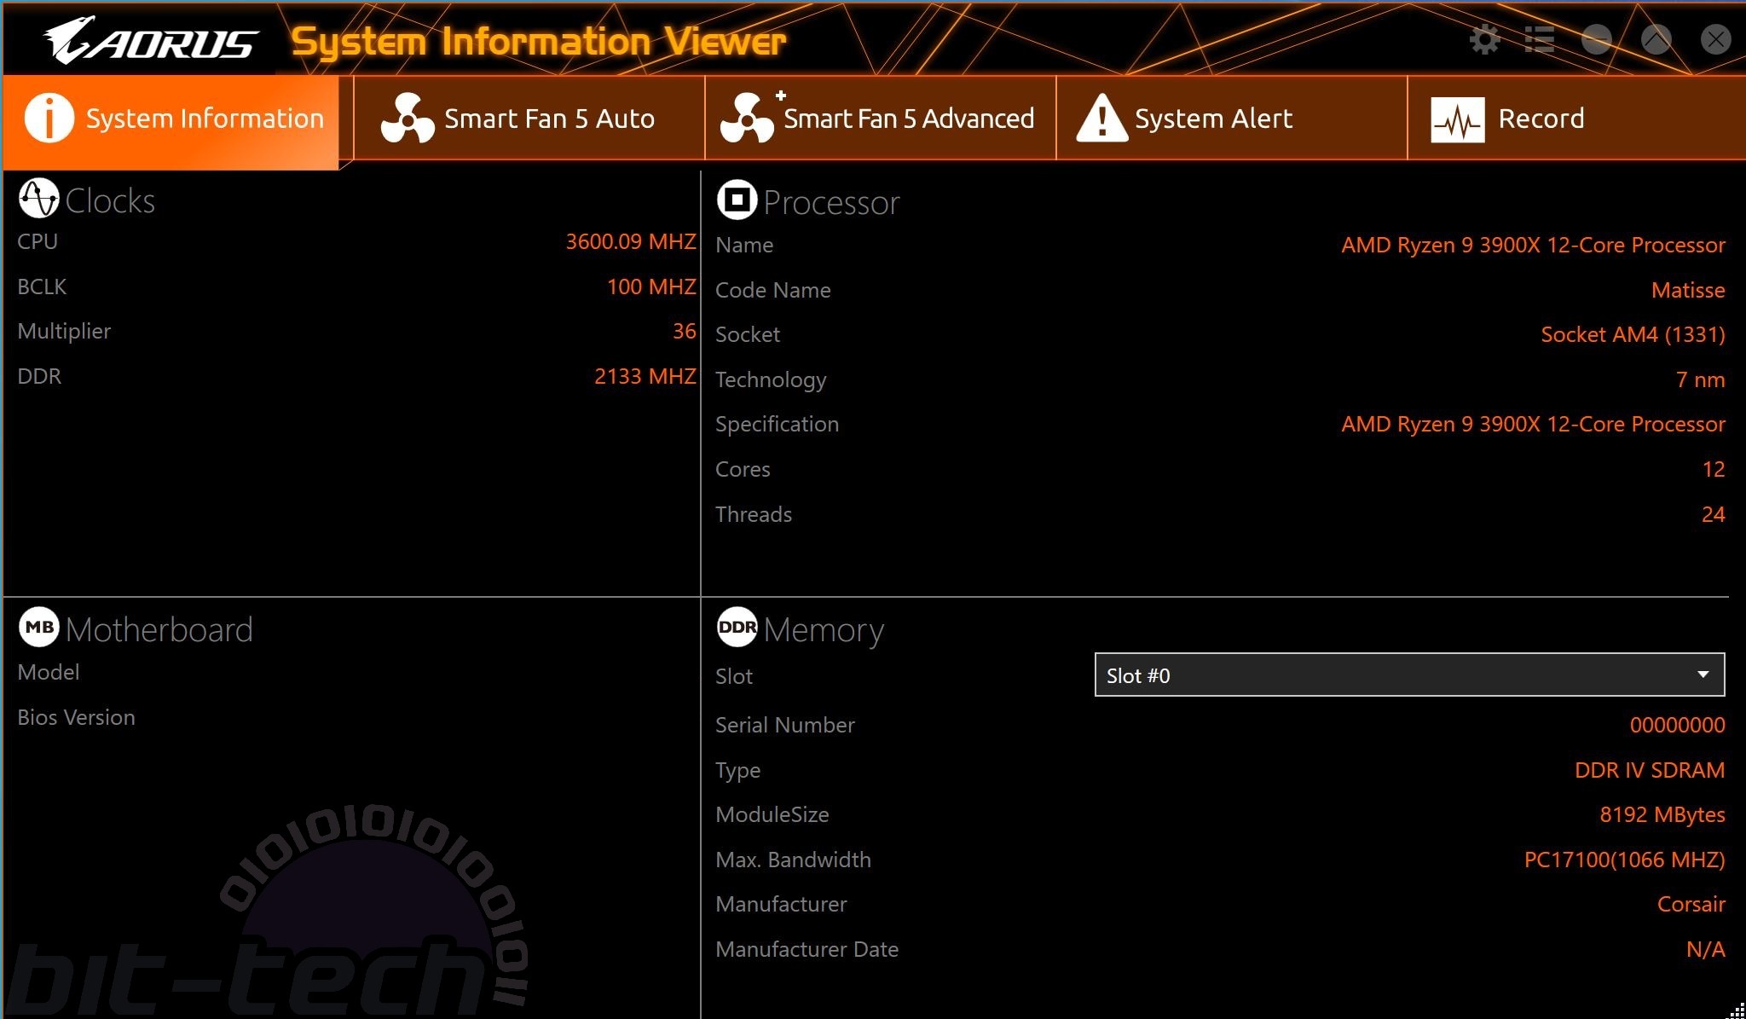This screenshot has height=1019, width=1746.
Task: Click the Motherboard Model label
Action: (x=49, y=672)
